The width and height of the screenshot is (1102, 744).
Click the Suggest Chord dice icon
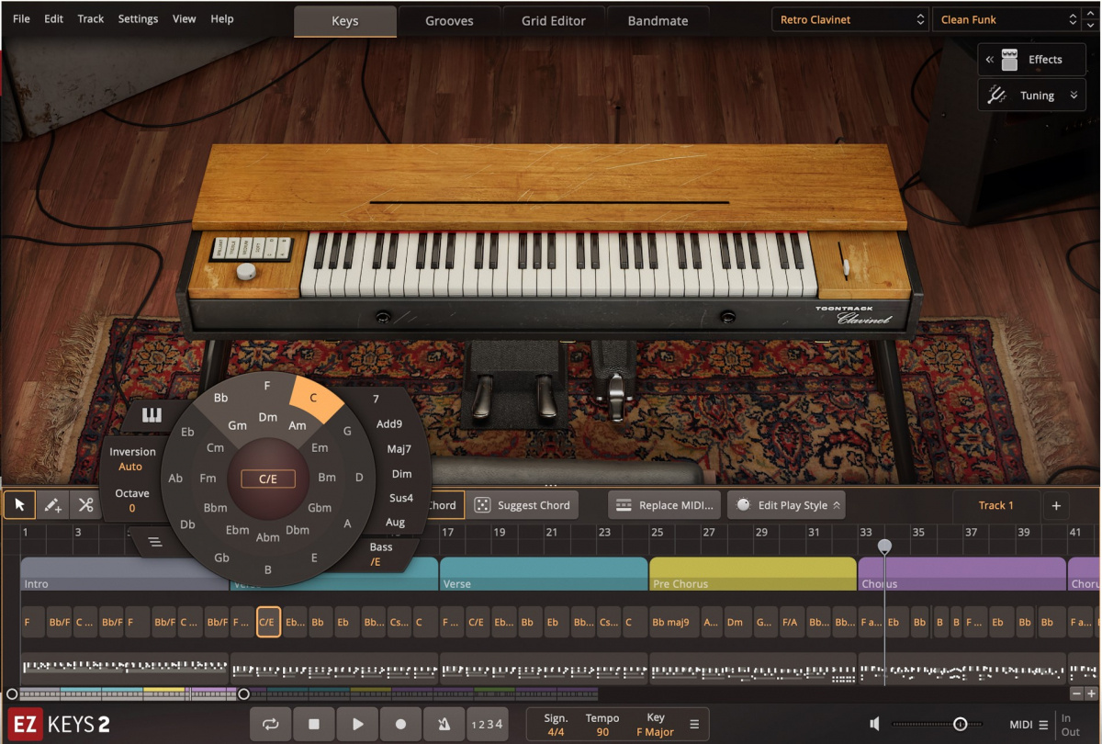(484, 504)
